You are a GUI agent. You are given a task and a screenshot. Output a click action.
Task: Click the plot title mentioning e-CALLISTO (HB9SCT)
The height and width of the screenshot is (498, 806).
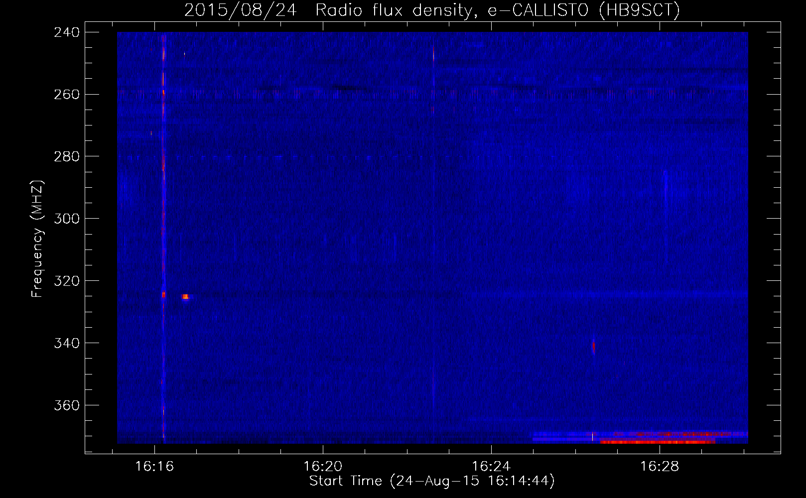[432, 10]
